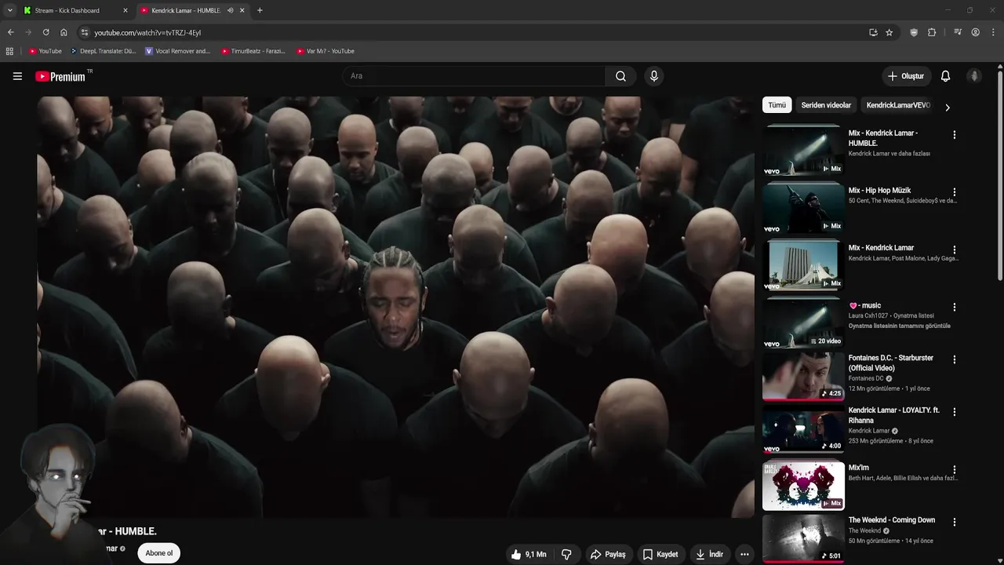Image resolution: width=1004 pixels, height=565 pixels.
Task: Open options for the music playlist
Action: click(955, 307)
